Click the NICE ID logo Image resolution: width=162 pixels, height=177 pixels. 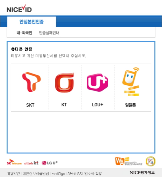click(x=19, y=8)
